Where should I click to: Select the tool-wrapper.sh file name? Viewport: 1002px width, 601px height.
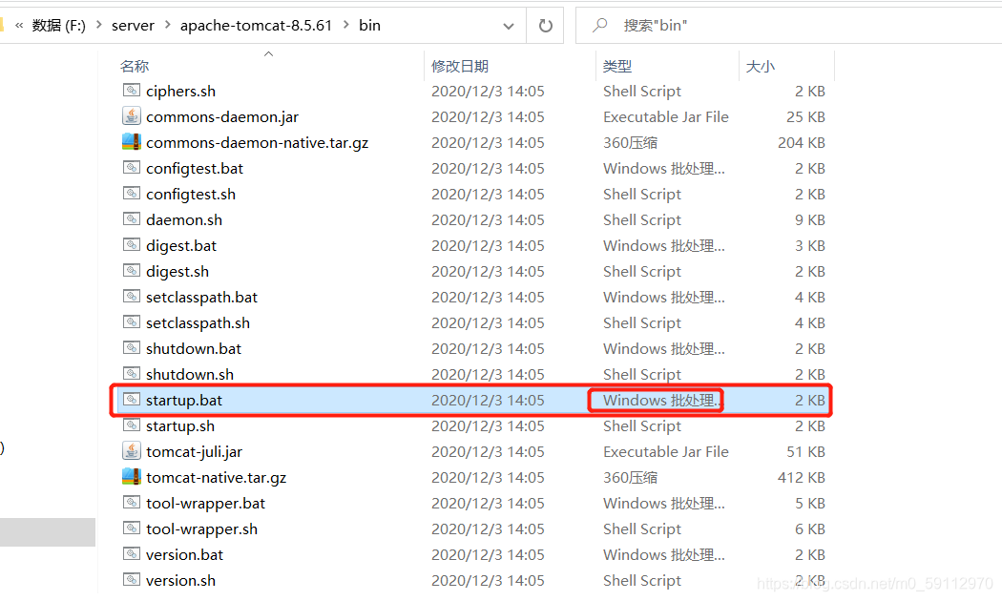201,528
